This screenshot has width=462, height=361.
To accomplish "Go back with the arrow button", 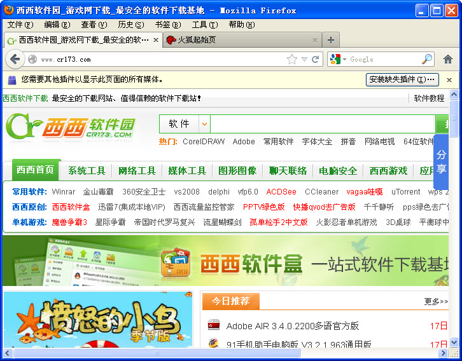I will point(15,60).
